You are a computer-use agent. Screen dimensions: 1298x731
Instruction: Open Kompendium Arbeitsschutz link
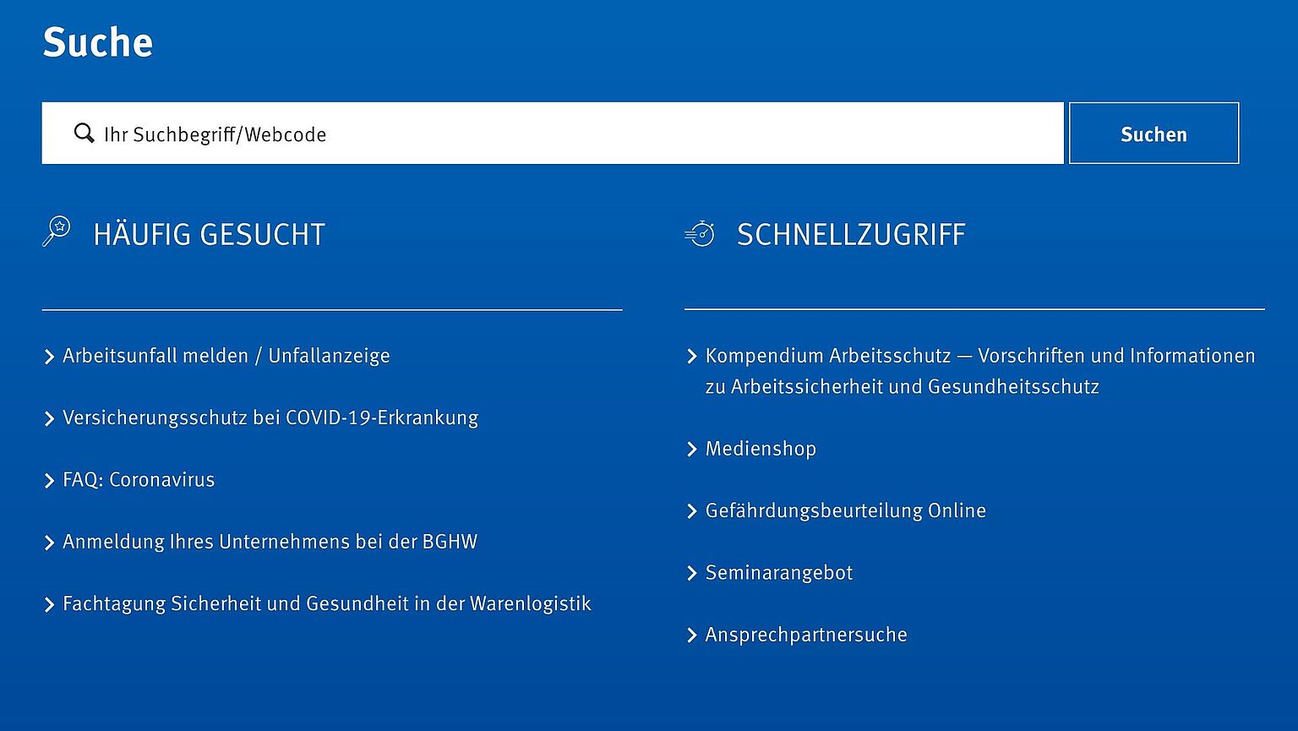[x=980, y=371]
